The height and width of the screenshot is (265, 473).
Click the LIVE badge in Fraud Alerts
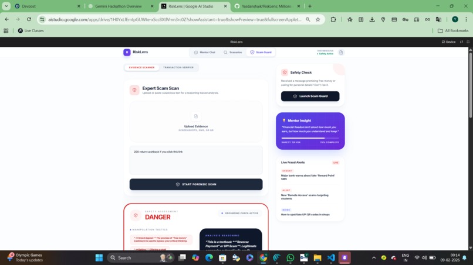pyautogui.click(x=336, y=163)
